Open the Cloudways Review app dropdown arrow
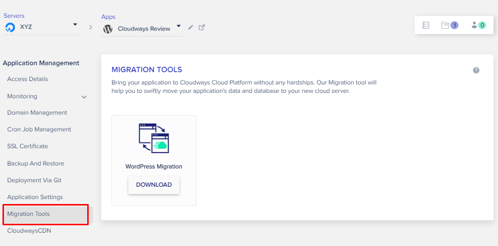498x246 pixels. coord(179,26)
